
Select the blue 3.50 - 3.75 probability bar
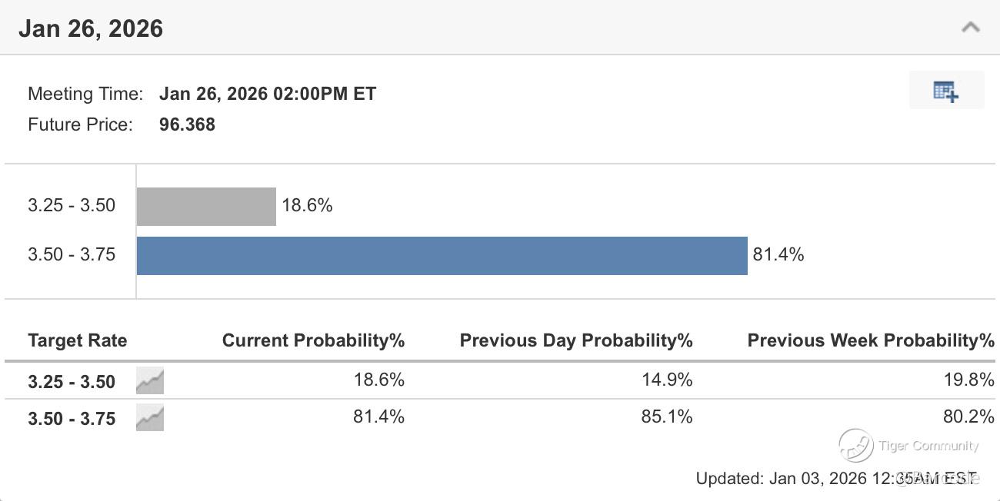[442, 256]
